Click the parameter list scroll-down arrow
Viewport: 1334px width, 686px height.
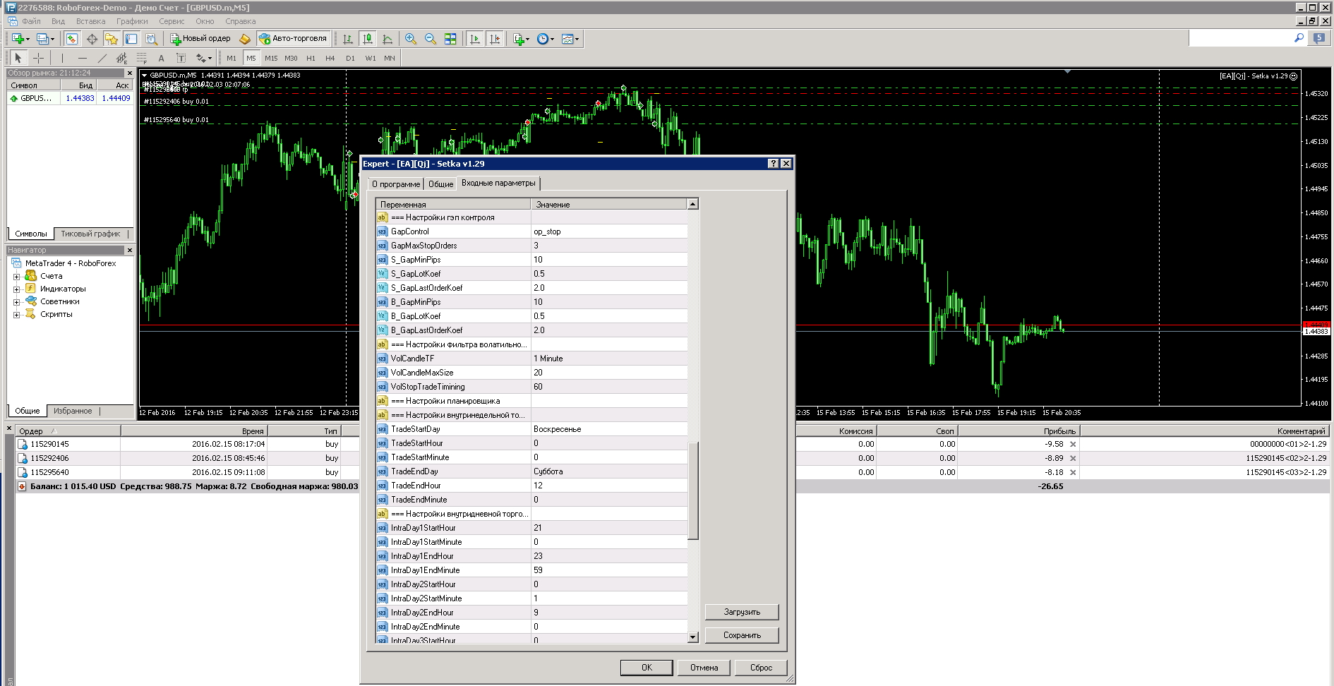tap(693, 637)
